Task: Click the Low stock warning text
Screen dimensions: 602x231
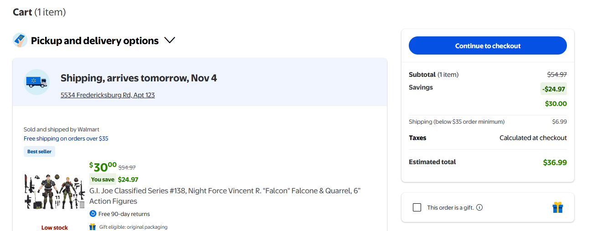Action: point(54,227)
